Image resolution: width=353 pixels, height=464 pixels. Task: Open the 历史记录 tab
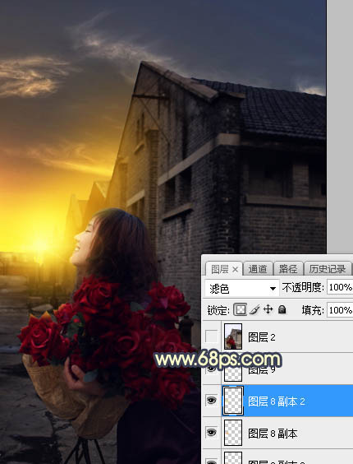[328, 269]
